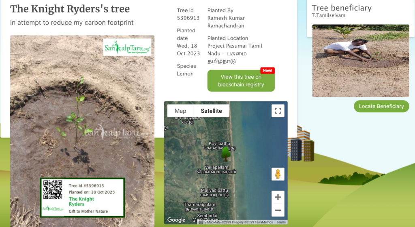Open the map Terms link

click(281, 222)
